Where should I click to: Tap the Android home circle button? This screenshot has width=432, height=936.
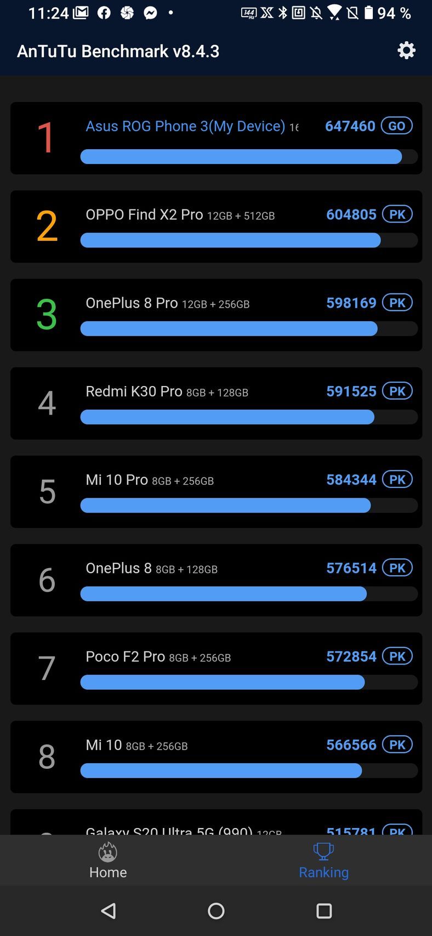pos(216,911)
